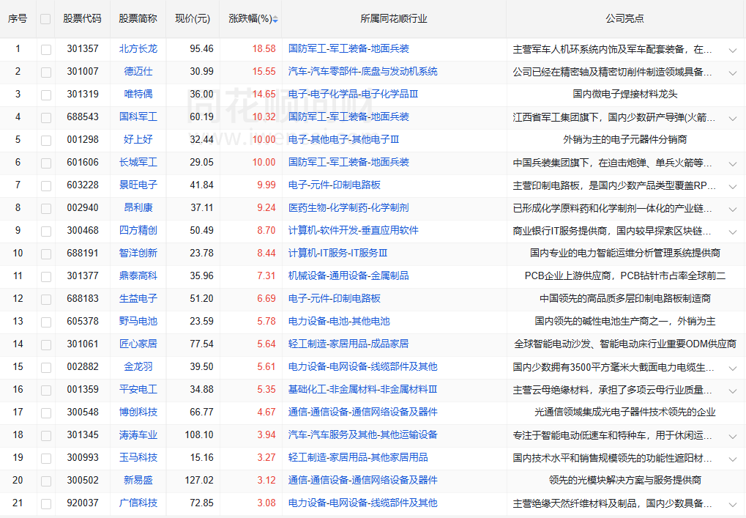Enable checkbox for 603228 景旺电子
Viewport: 746px width, 518px height.
point(46,185)
